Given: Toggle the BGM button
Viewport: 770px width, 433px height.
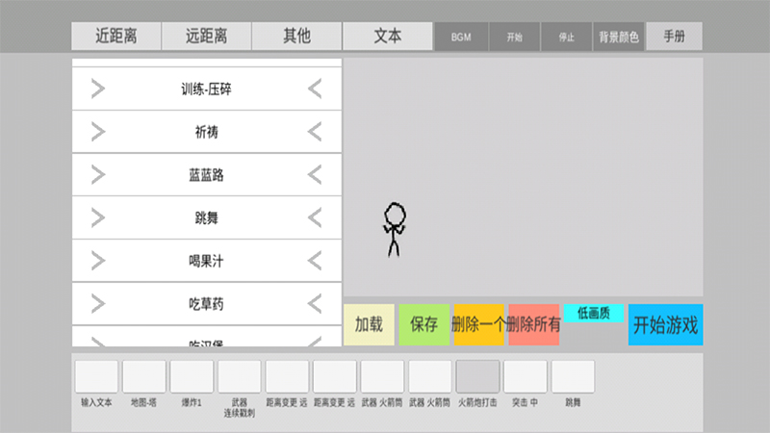Looking at the screenshot, I should [460, 38].
